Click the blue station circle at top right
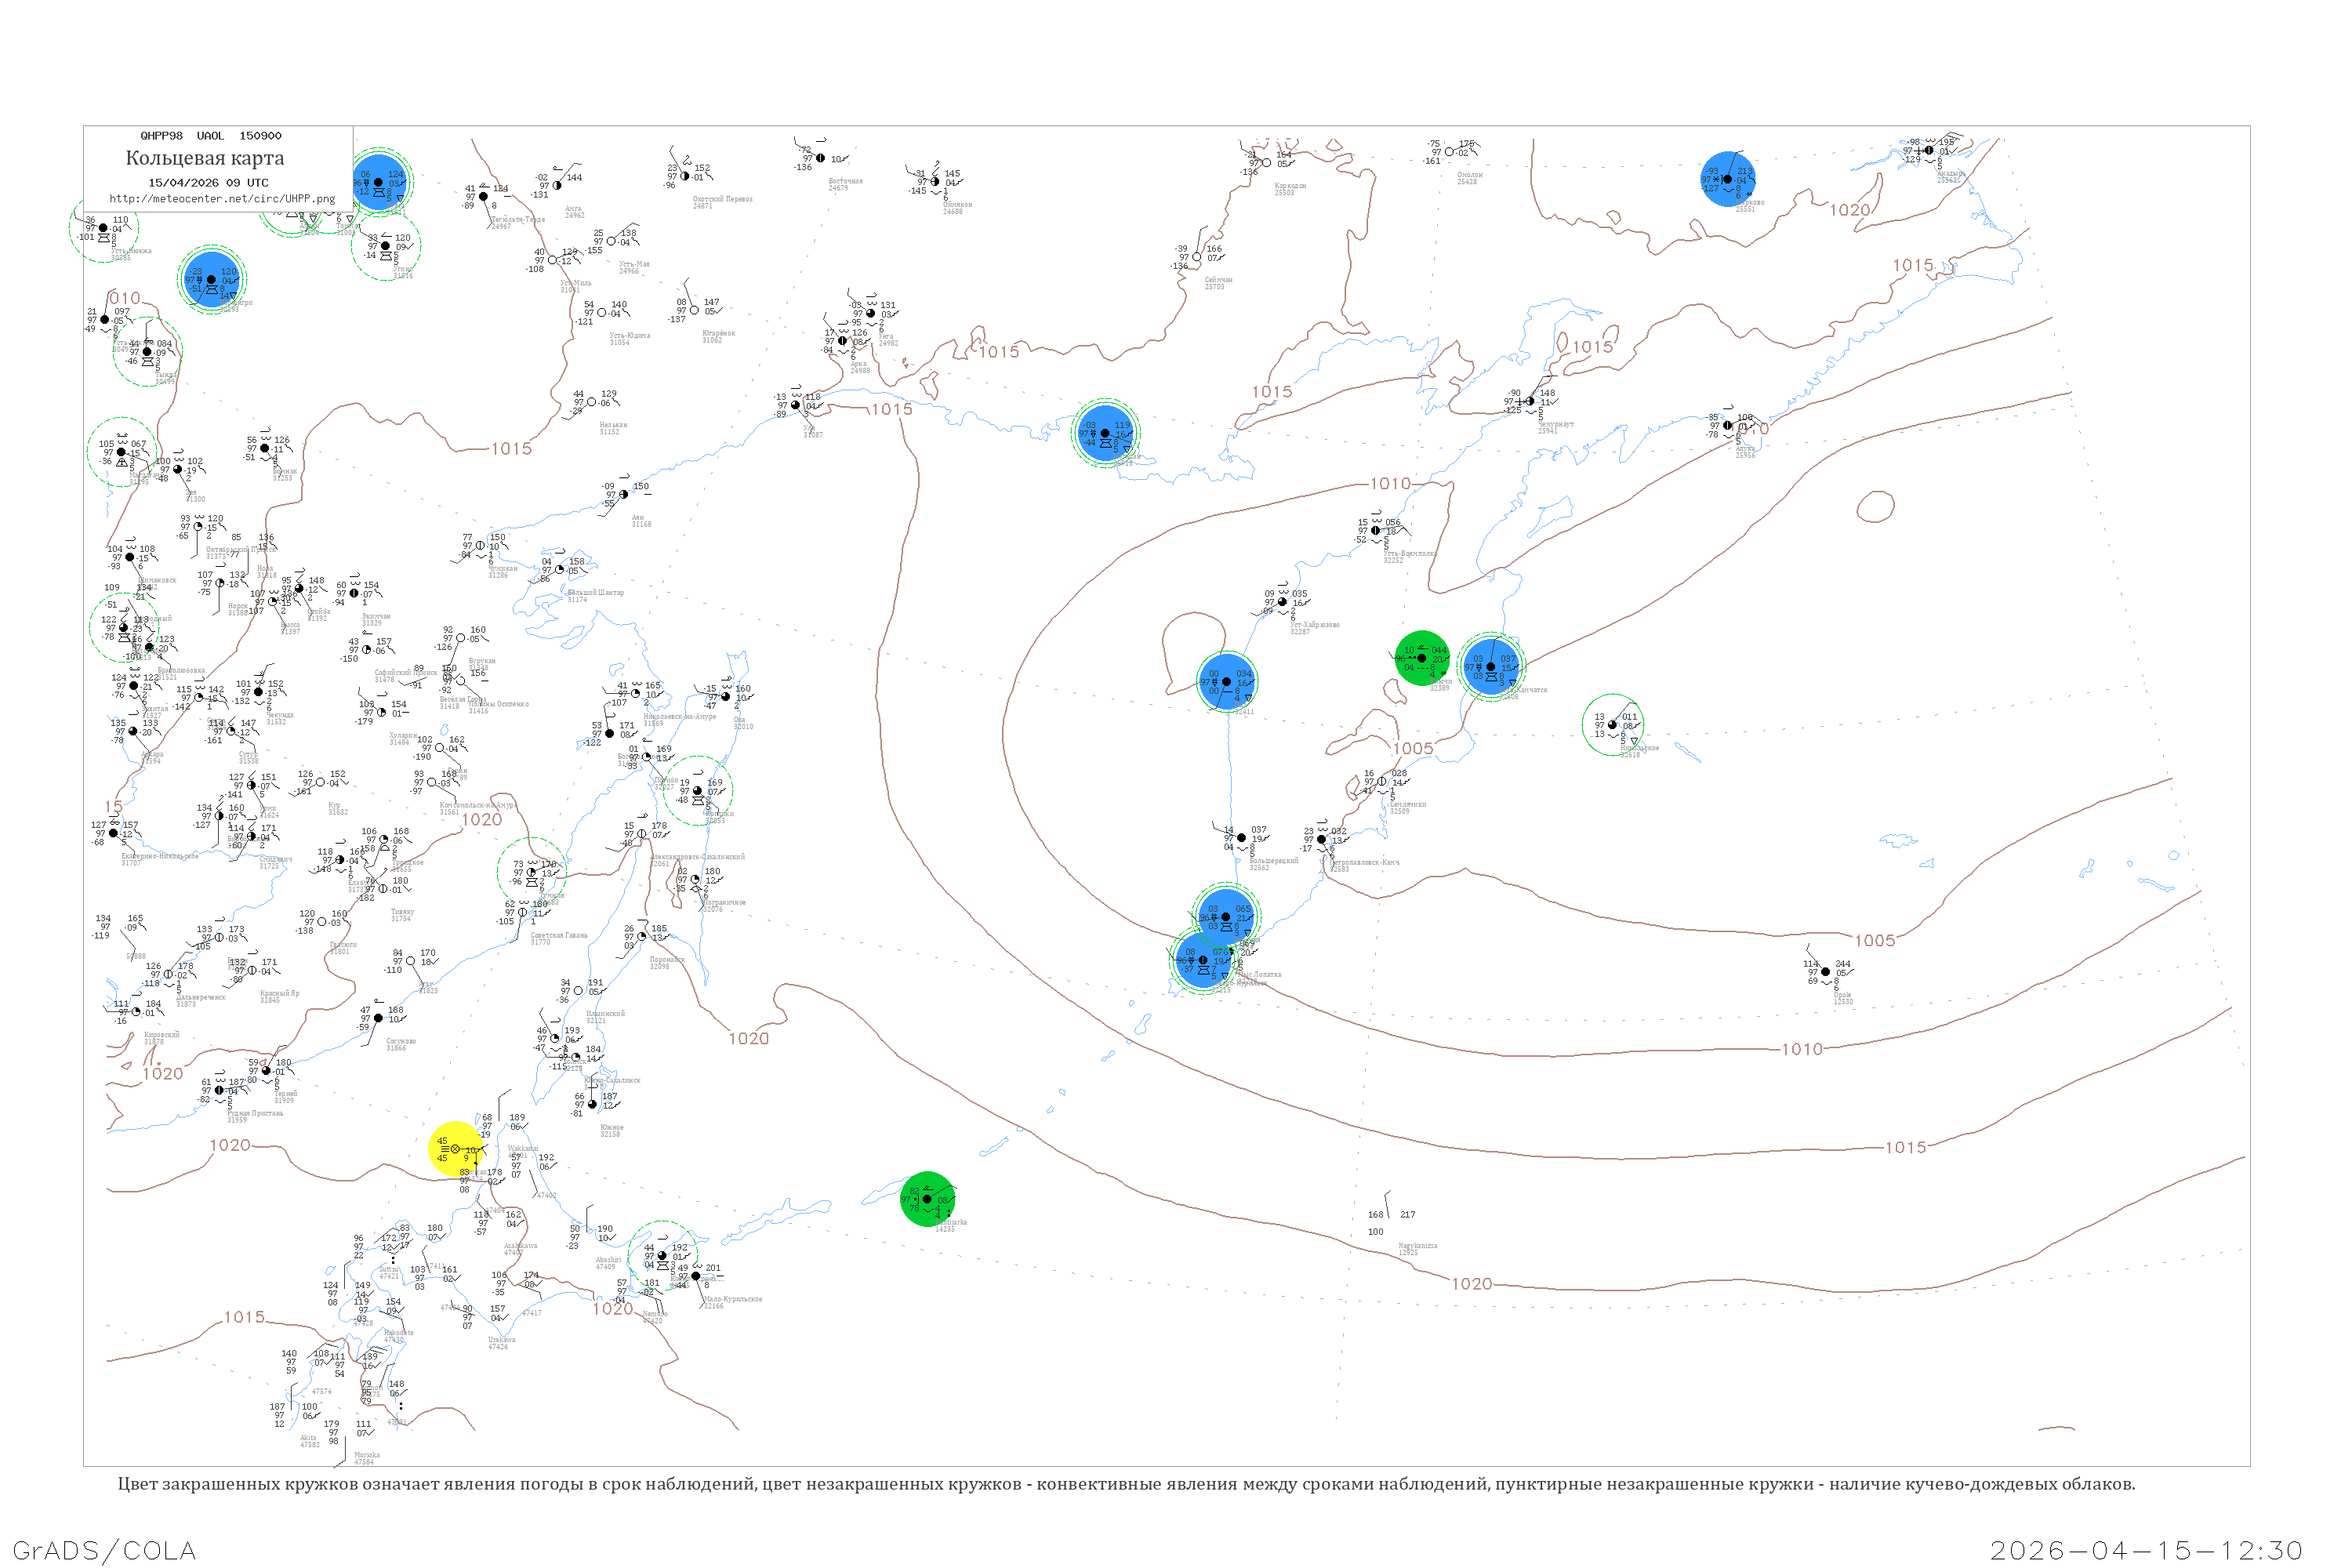 (x=1727, y=179)
